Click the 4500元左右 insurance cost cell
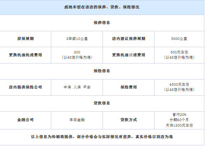This screenshot has height=146, width=205. [x=179, y=87]
